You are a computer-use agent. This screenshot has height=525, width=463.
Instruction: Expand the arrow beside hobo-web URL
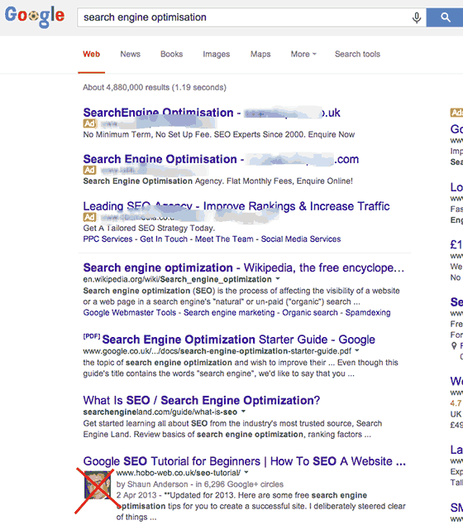click(246, 472)
